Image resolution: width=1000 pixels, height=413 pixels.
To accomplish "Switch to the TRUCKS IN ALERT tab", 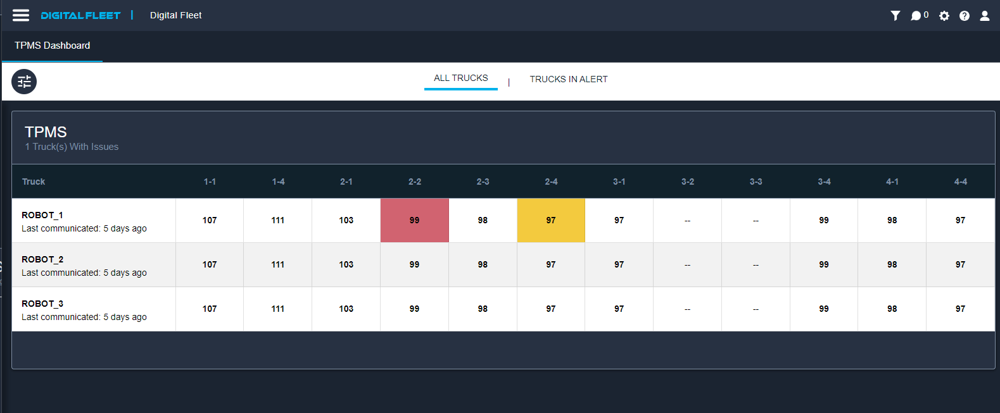I will tap(568, 79).
